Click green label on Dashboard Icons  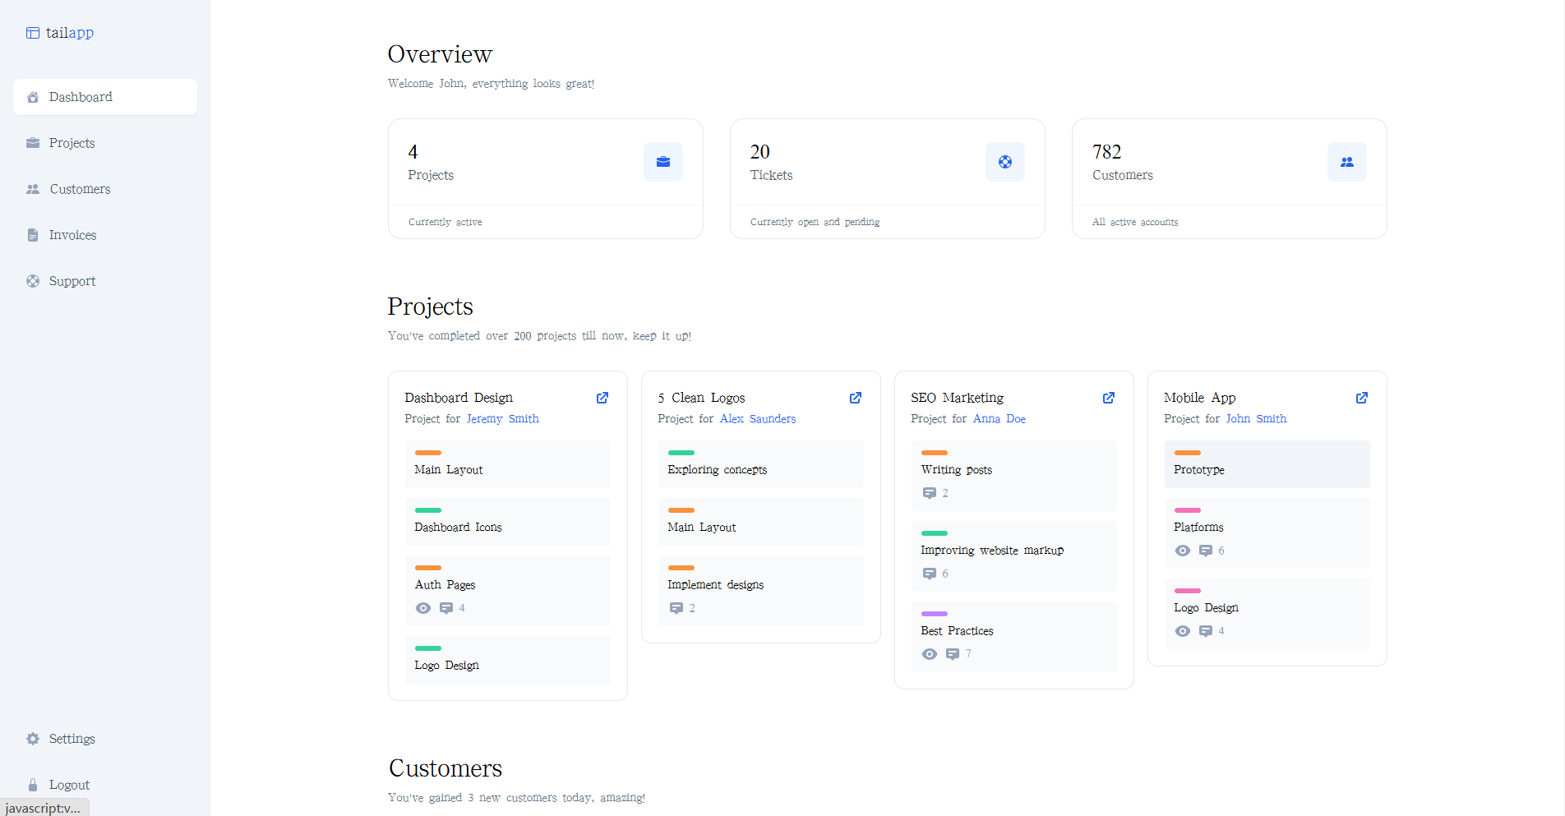(x=428, y=510)
